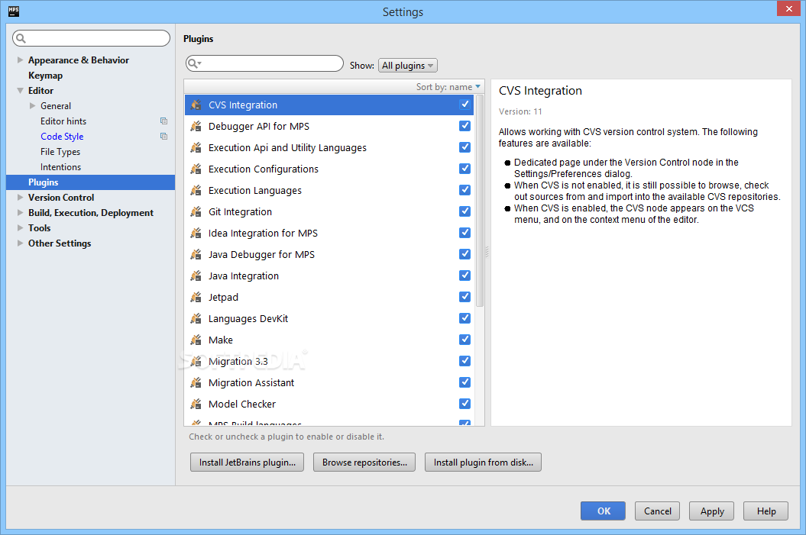Click the Debugger API for MPS plugin icon
The width and height of the screenshot is (806, 535).
(x=196, y=126)
